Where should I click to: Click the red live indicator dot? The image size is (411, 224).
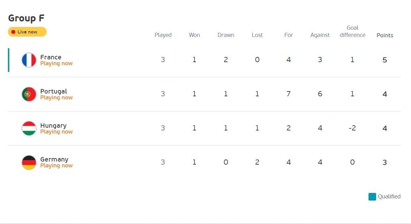click(13, 32)
